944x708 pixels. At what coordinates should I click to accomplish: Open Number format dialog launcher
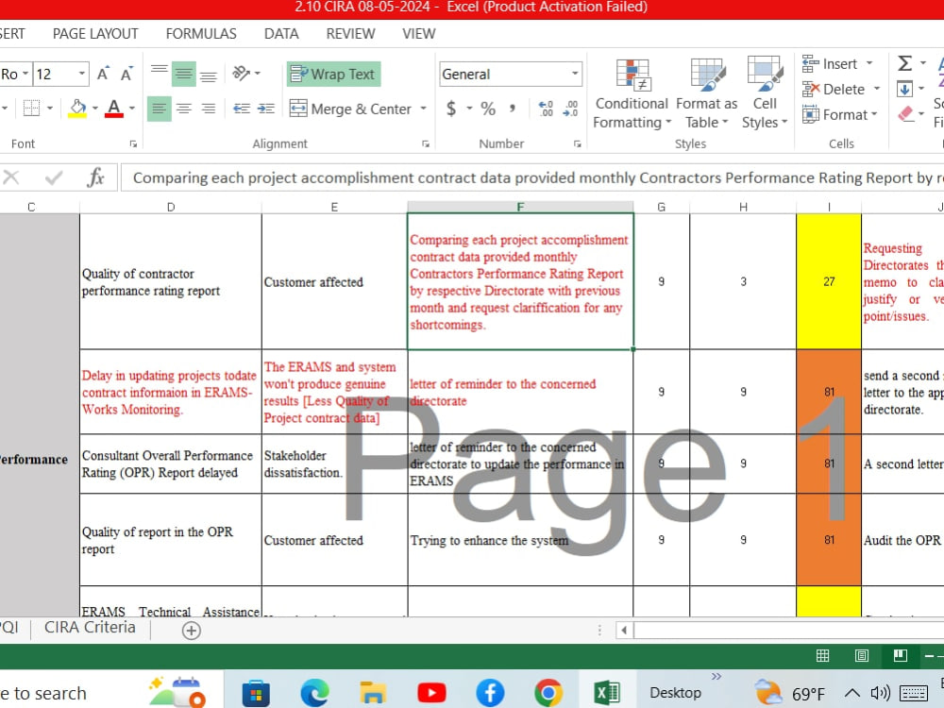(578, 143)
